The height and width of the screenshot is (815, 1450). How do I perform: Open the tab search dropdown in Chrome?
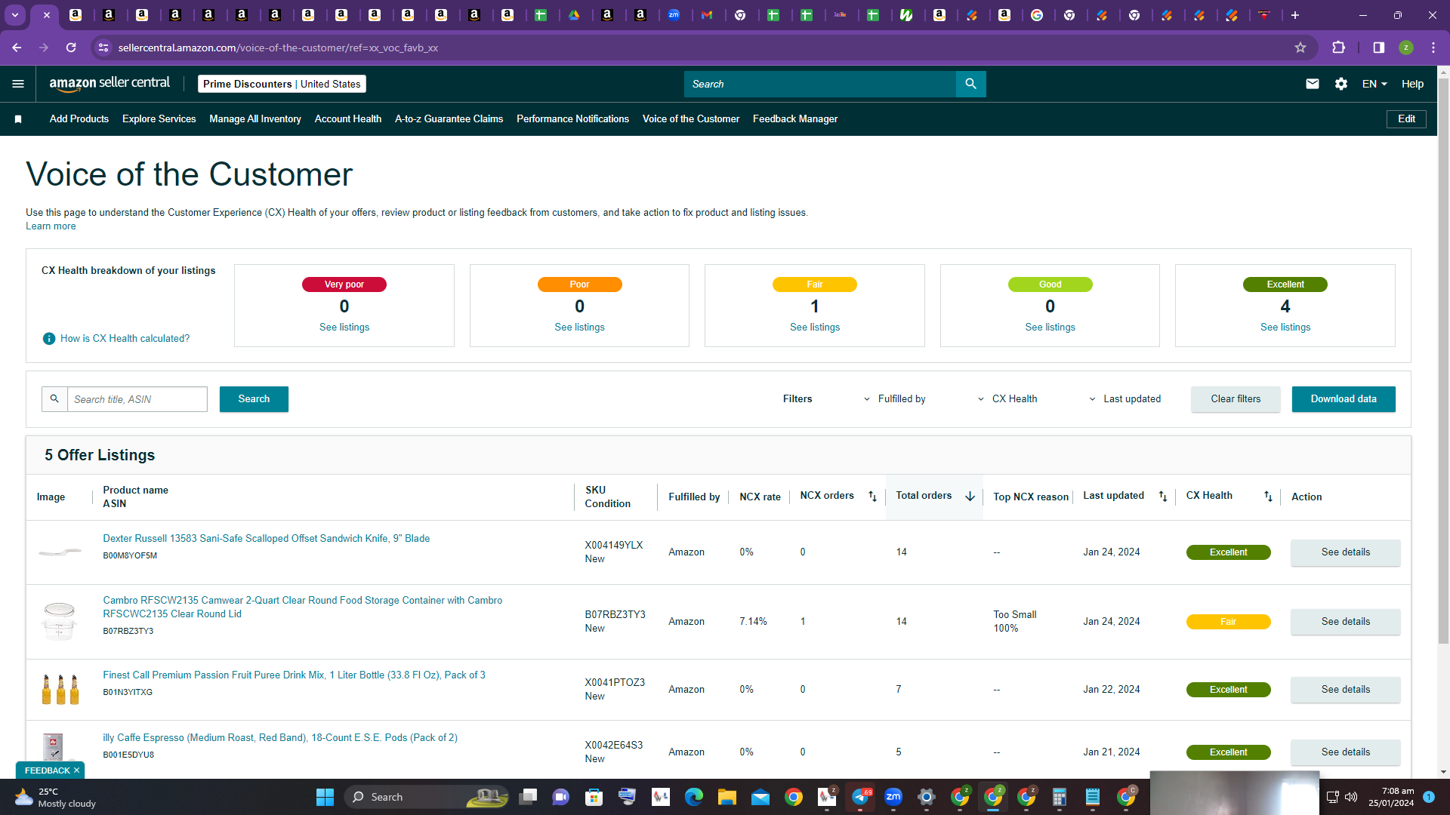click(15, 15)
